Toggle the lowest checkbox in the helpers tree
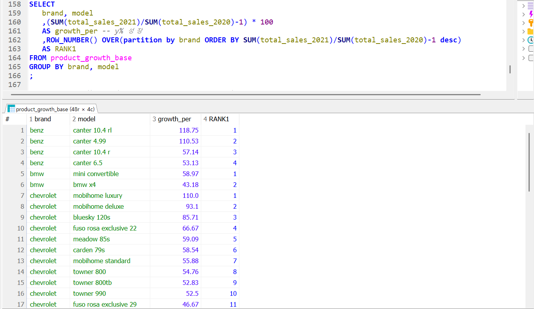Screen dimensions: 534x309 pos(531,58)
